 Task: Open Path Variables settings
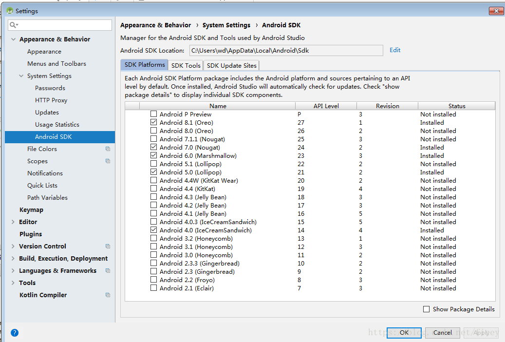tap(47, 198)
